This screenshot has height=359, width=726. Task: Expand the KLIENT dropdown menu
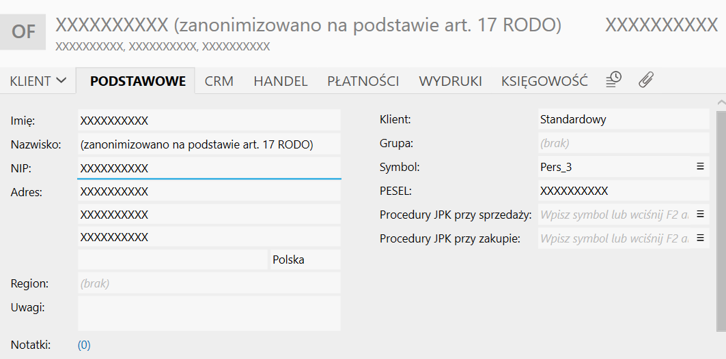click(x=38, y=81)
